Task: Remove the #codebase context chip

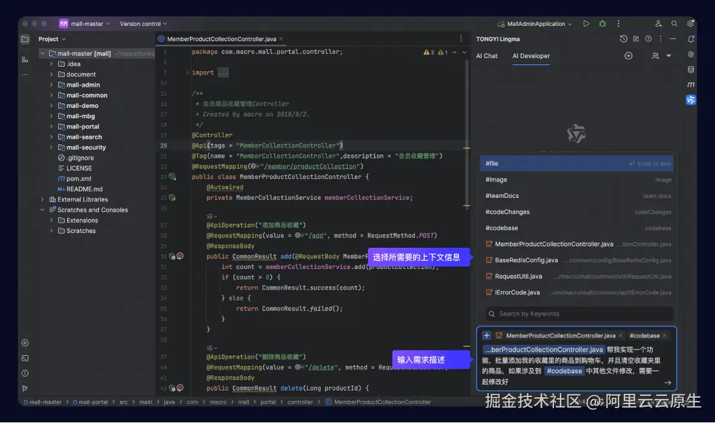Action: (x=665, y=336)
